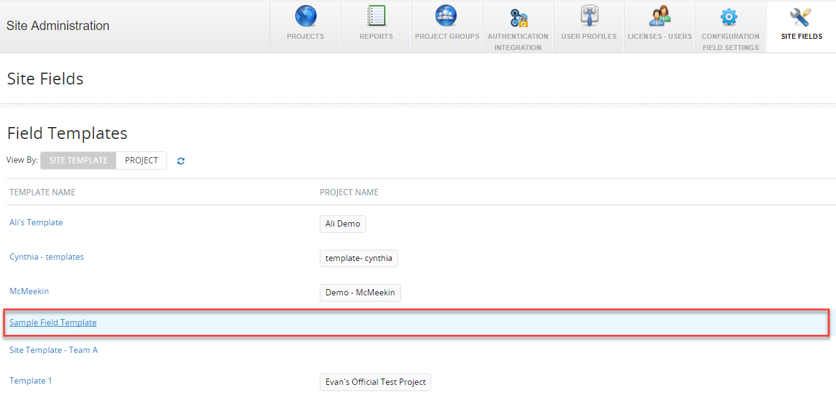Switch view to Site Template
Screen dimensions: 836x398
tap(78, 160)
